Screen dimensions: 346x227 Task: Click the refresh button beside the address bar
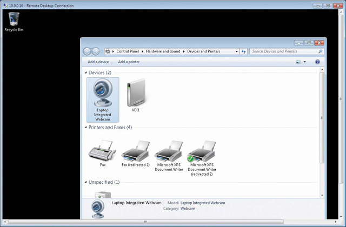[x=244, y=51]
